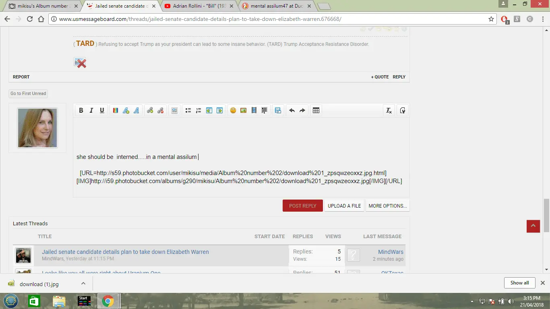This screenshot has width=550, height=309.
Task: Expand options for download (1).jpg
Action: tap(83, 284)
